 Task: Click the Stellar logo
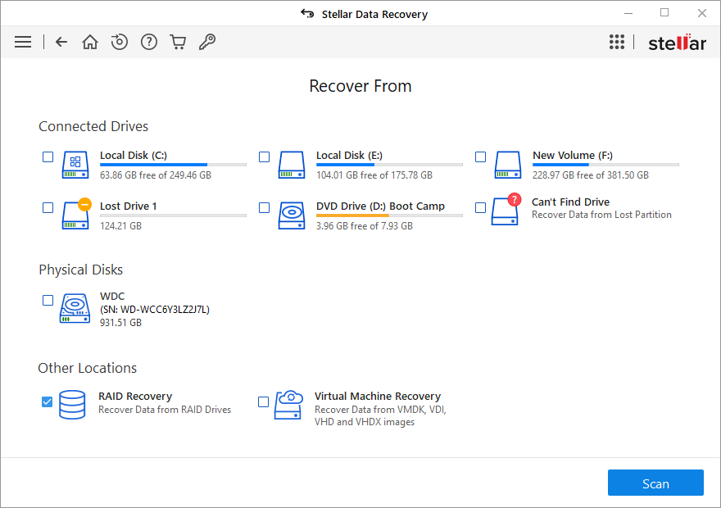(x=677, y=43)
